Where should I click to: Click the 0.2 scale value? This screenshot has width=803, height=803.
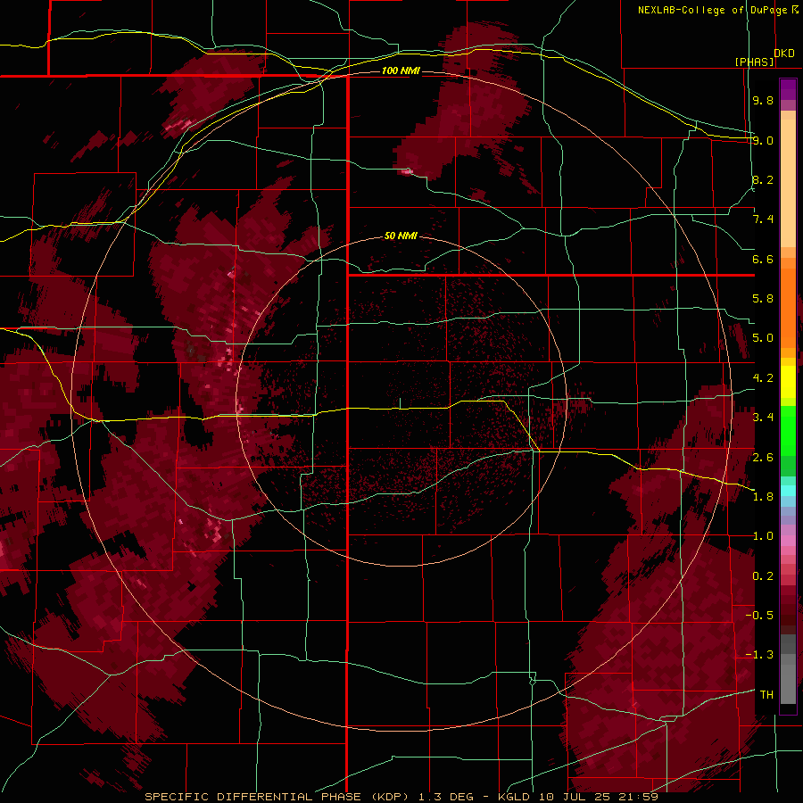click(763, 576)
